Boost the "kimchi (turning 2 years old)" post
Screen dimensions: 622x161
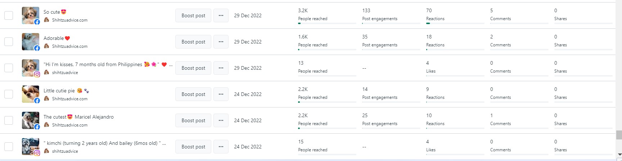point(193,147)
